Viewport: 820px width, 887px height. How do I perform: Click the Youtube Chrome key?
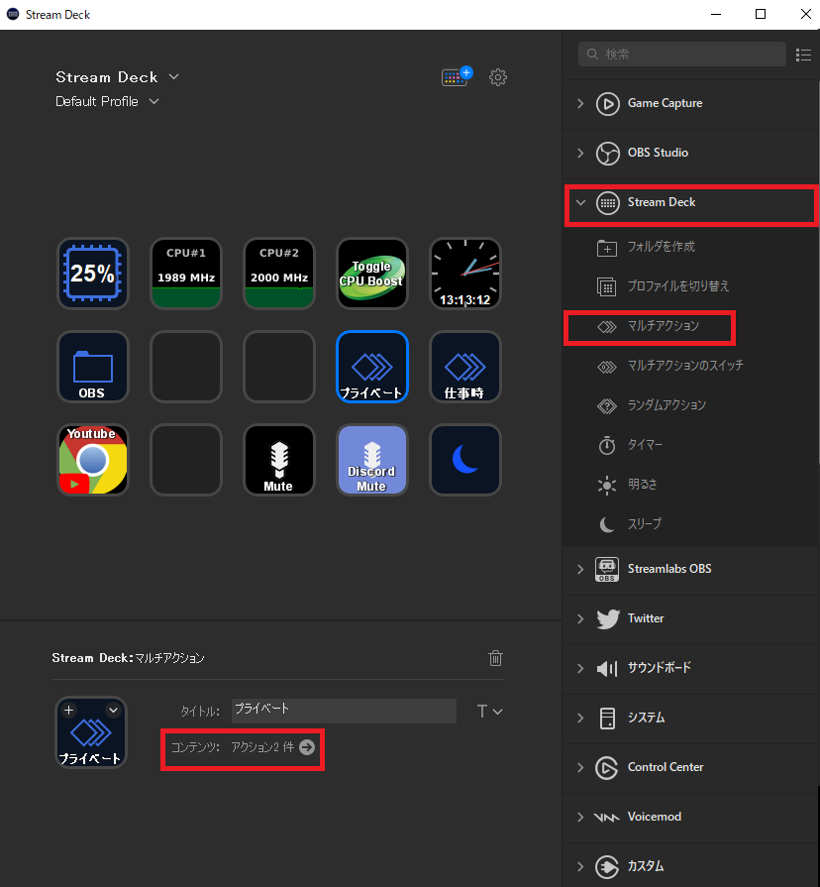(x=93, y=460)
